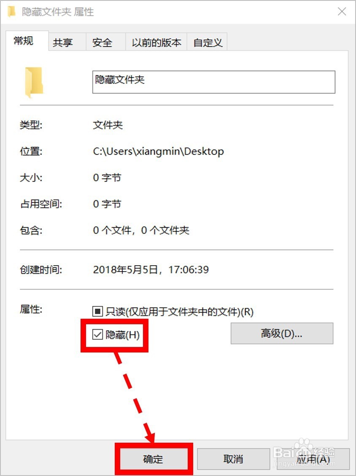Click the type value 文件夹
The width and height of the screenshot is (356, 476).
[108, 125]
